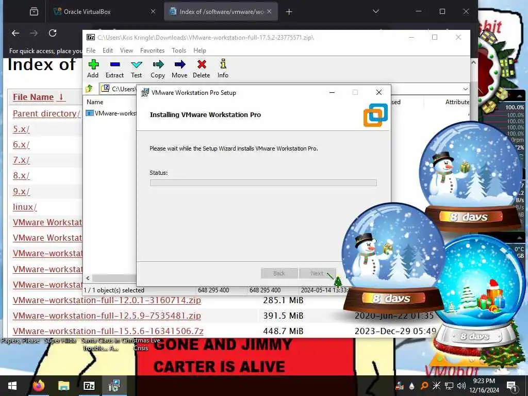Open the 8.x/ directory link
This screenshot has width=528, height=396.
pyautogui.click(x=21, y=175)
